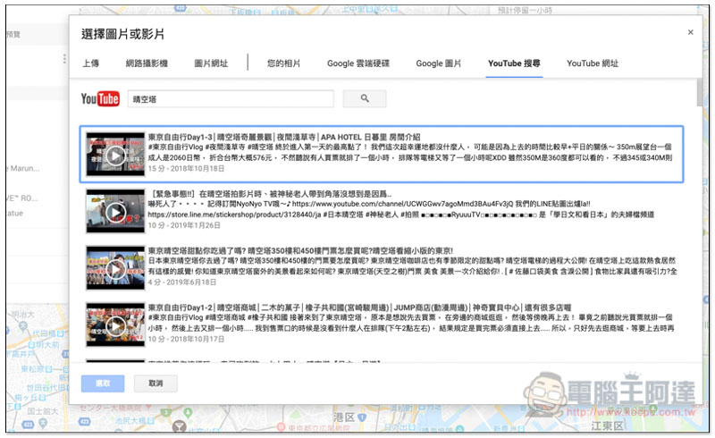Play thumbnail of 東京自由行Day1-3 video
The height and width of the screenshot is (438, 715).
coord(116,155)
